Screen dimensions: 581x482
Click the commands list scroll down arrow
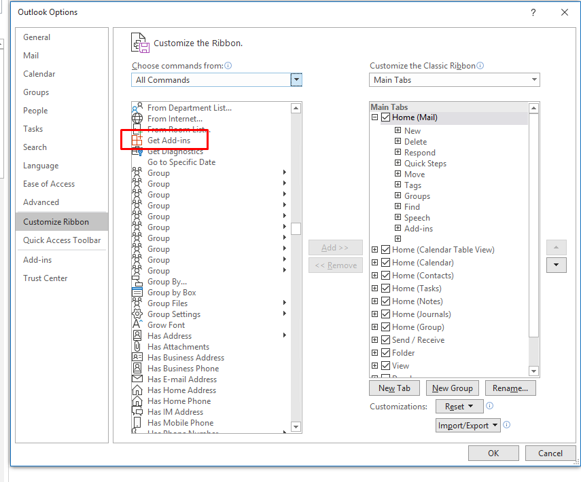coord(296,426)
